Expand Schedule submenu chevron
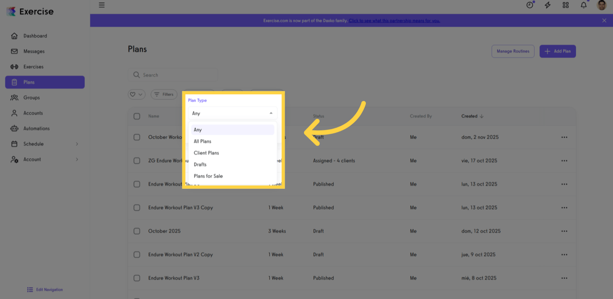The image size is (613, 299). pyautogui.click(x=77, y=144)
